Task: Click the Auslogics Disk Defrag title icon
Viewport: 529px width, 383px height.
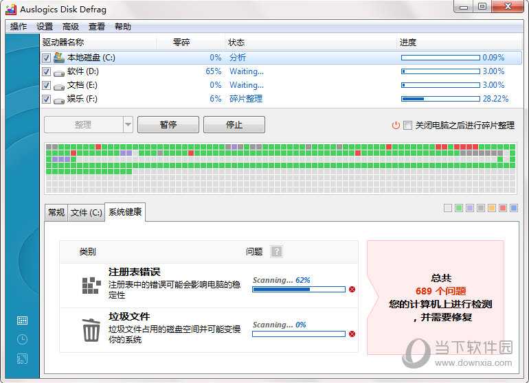Action: tap(11, 10)
